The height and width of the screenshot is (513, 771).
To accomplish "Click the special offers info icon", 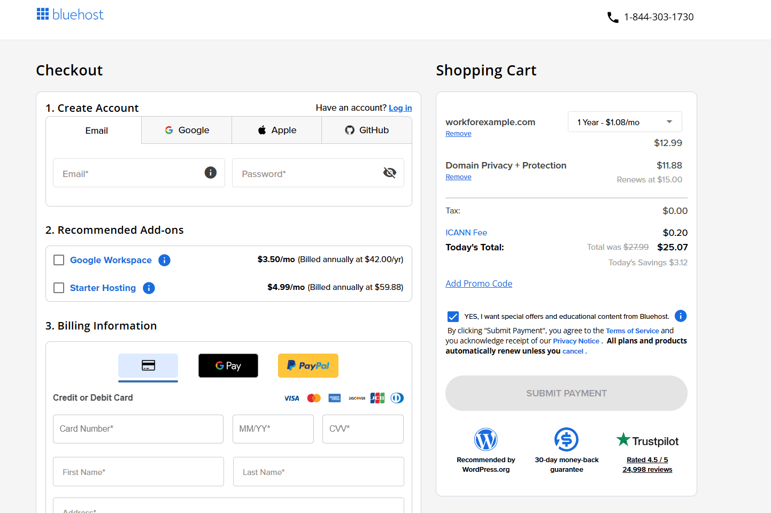I will [x=680, y=316].
